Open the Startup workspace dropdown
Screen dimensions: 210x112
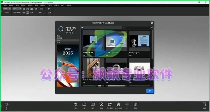tap(7, 9)
